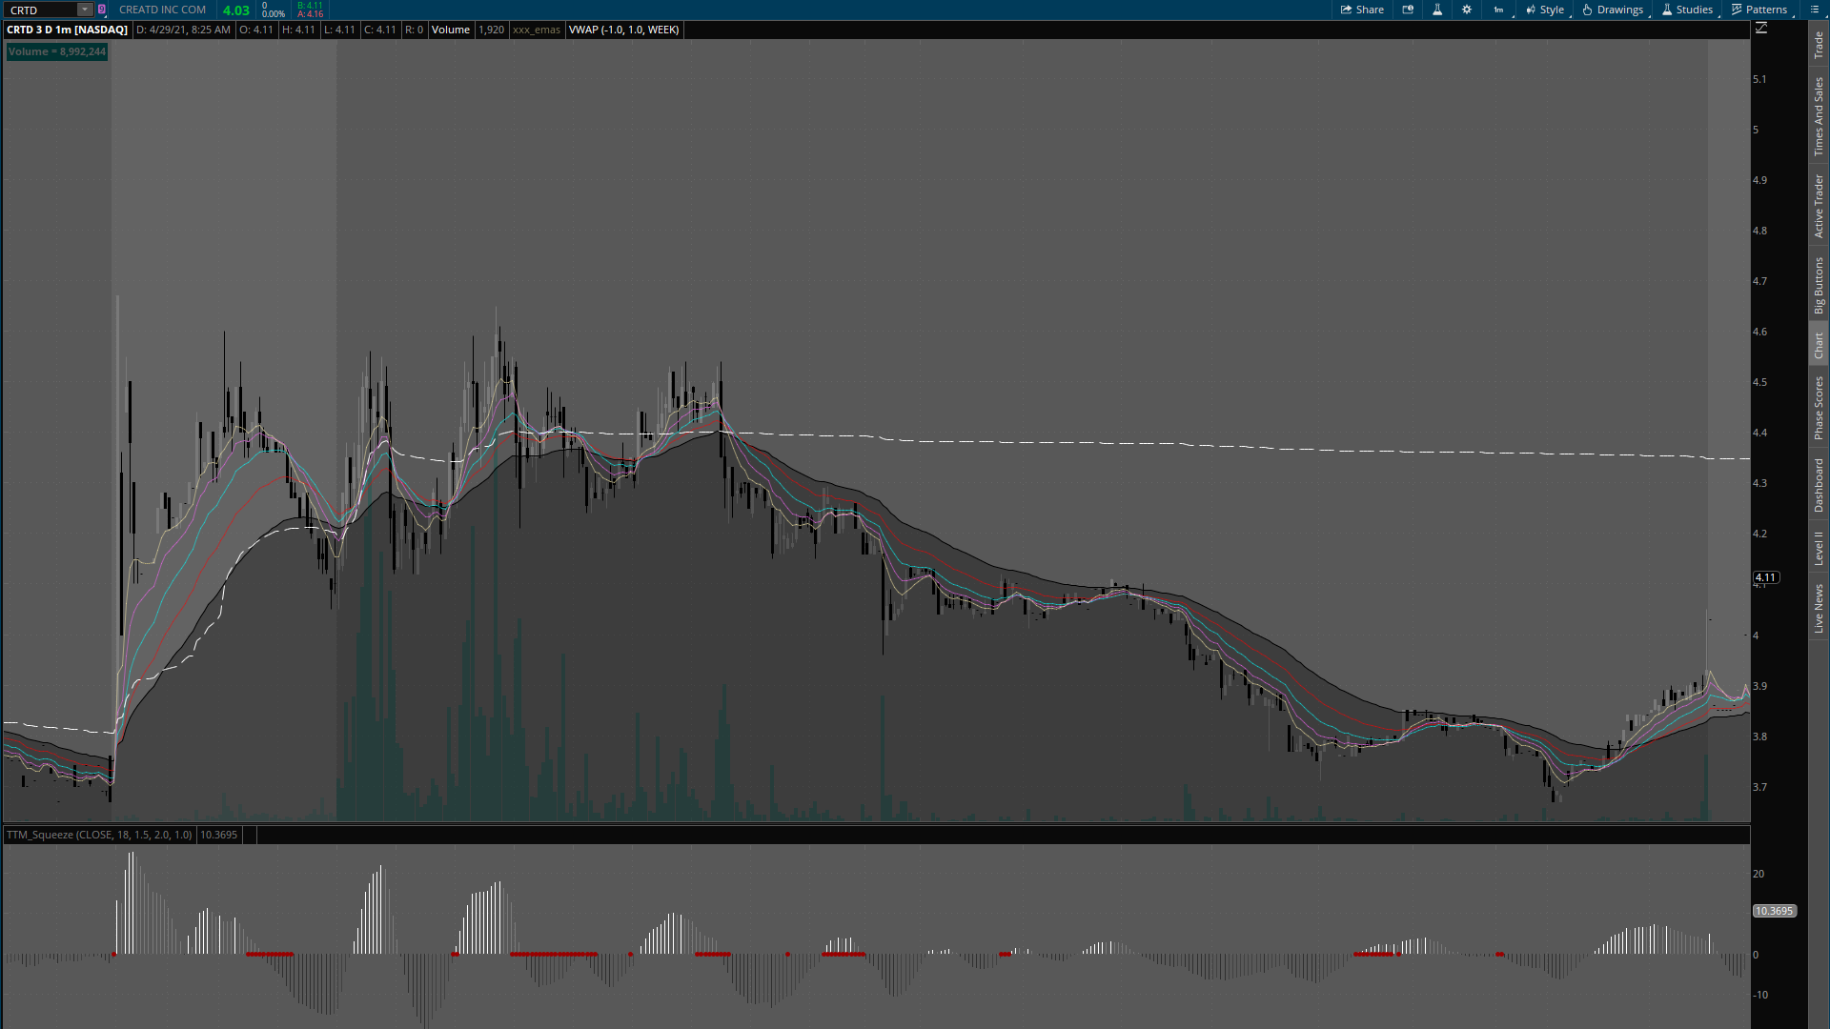This screenshot has width=1830, height=1029.
Task: Click the VWAP study label
Action: tap(623, 30)
